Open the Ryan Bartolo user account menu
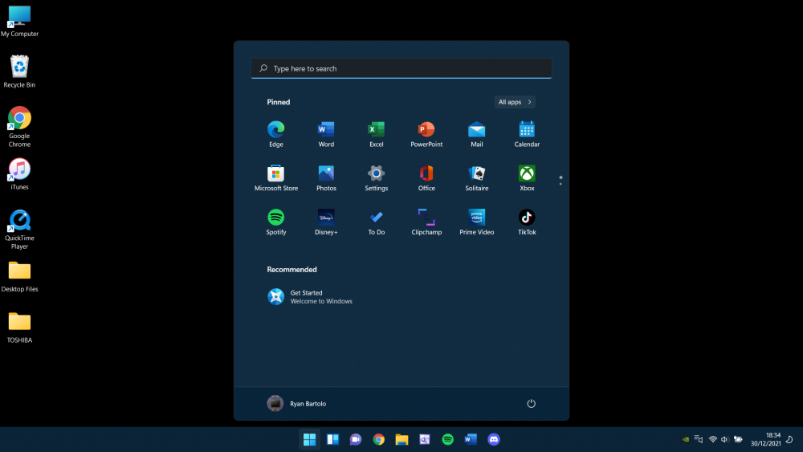Image resolution: width=803 pixels, height=452 pixels. point(296,403)
